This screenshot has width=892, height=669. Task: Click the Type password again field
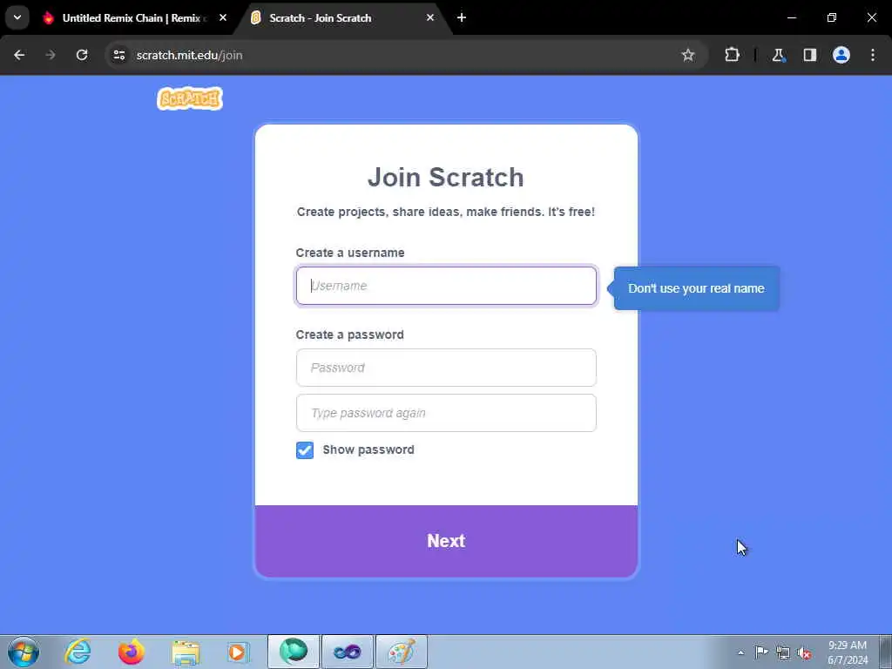click(446, 413)
